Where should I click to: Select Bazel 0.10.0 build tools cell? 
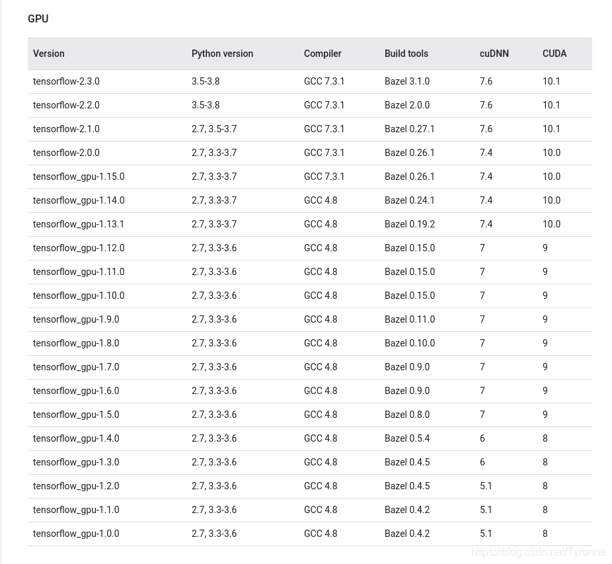[410, 343]
